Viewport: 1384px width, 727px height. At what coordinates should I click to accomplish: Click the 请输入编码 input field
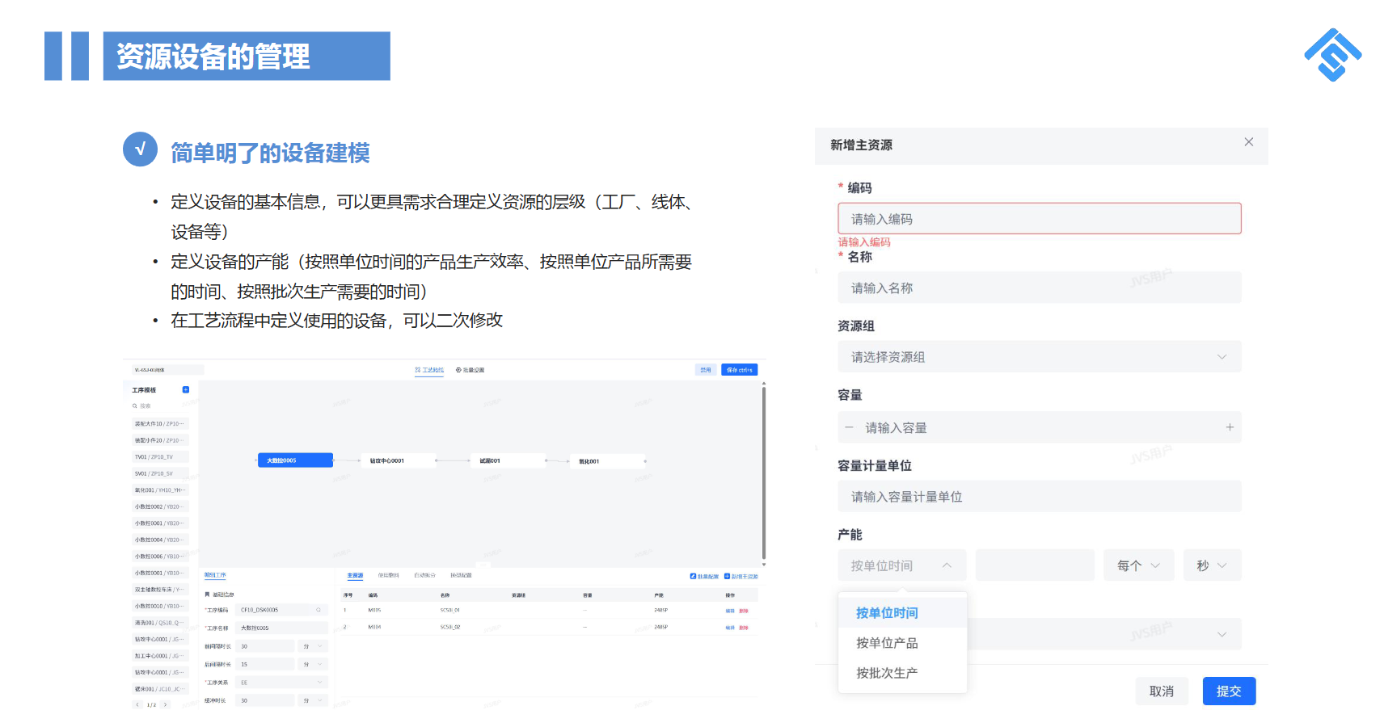[x=1040, y=219]
